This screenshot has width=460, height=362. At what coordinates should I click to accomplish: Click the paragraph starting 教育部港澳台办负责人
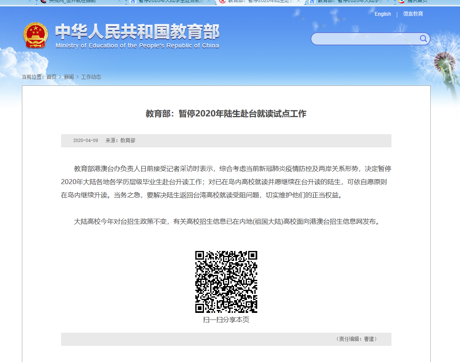point(226,182)
